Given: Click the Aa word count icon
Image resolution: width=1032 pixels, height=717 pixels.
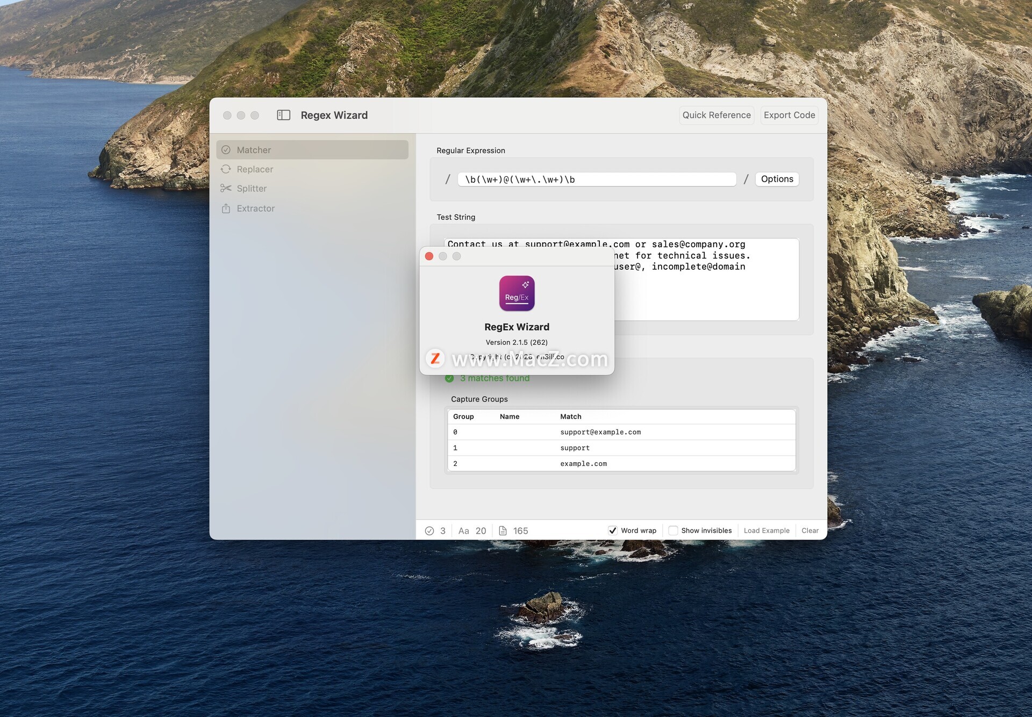Looking at the screenshot, I should [463, 531].
